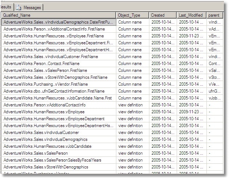The image size is (229, 179).
Task: Click 'Column name' in ufnGetContactInformation row
Action: tap(132, 91)
